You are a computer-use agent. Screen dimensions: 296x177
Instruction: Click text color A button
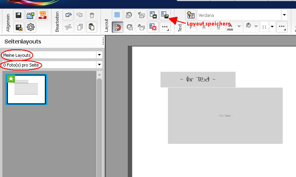click(230, 27)
